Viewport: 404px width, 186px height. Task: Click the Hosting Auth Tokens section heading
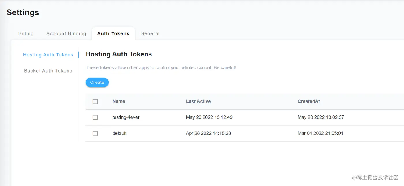click(x=119, y=54)
